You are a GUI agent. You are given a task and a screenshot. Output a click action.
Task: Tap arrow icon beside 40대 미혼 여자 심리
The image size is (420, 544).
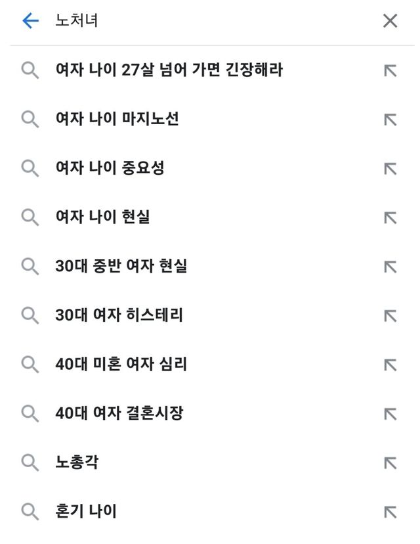tap(390, 365)
